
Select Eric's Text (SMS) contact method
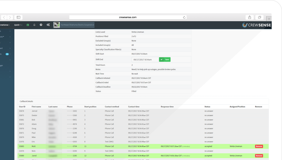[109, 142]
